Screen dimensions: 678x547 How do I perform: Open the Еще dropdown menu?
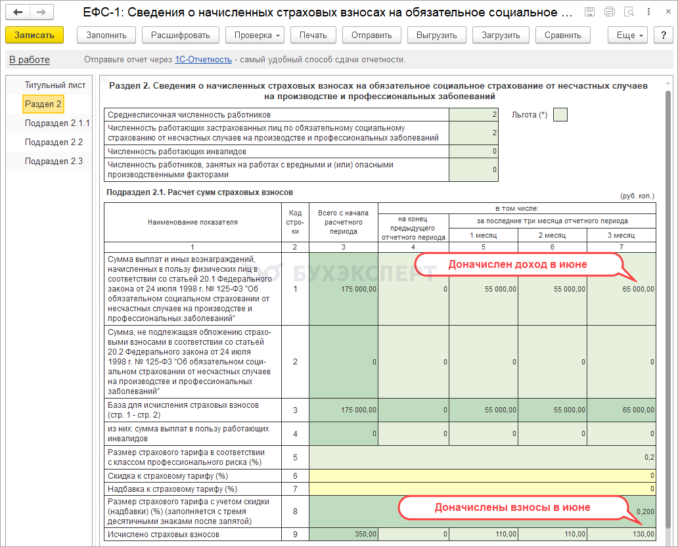point(627,35)
